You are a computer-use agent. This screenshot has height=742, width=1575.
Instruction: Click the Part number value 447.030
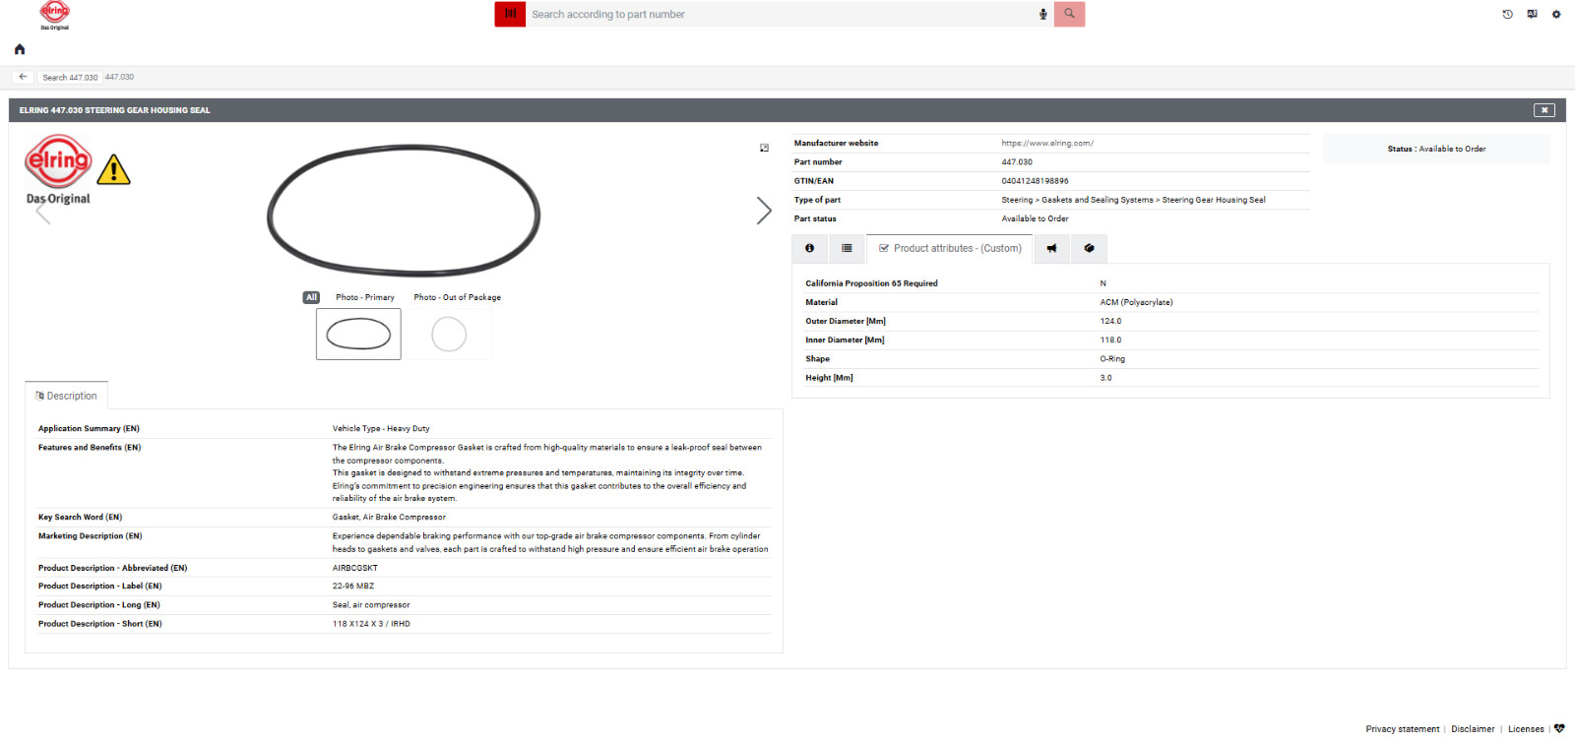(x=1017, y=162)
